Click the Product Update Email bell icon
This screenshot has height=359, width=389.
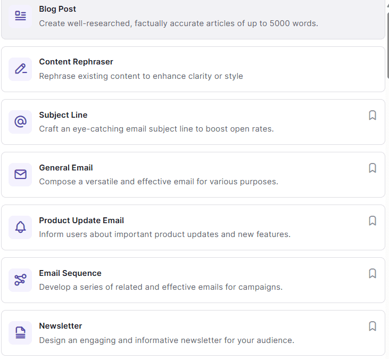coord(20,227)
